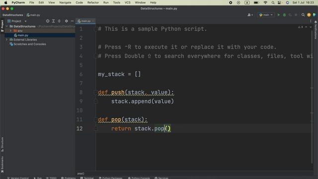Click the warnings count indicator in editor
Screen dimensions: 318x179
301,27
